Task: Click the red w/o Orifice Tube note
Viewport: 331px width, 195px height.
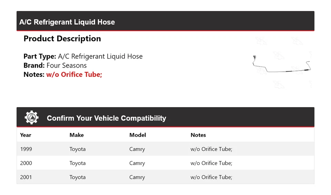Action: click(74, 74)
